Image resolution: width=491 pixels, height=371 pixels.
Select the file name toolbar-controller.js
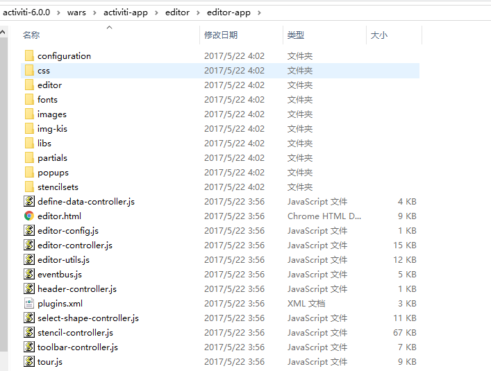pos(78,347)
